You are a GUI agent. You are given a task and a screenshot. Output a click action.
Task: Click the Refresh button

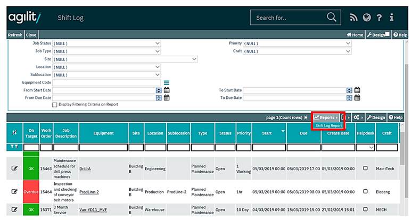pyautogui.click(x=15, y=35)
